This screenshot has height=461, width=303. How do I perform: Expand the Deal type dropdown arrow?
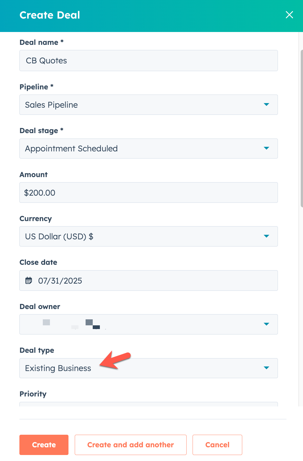(266, 368)
